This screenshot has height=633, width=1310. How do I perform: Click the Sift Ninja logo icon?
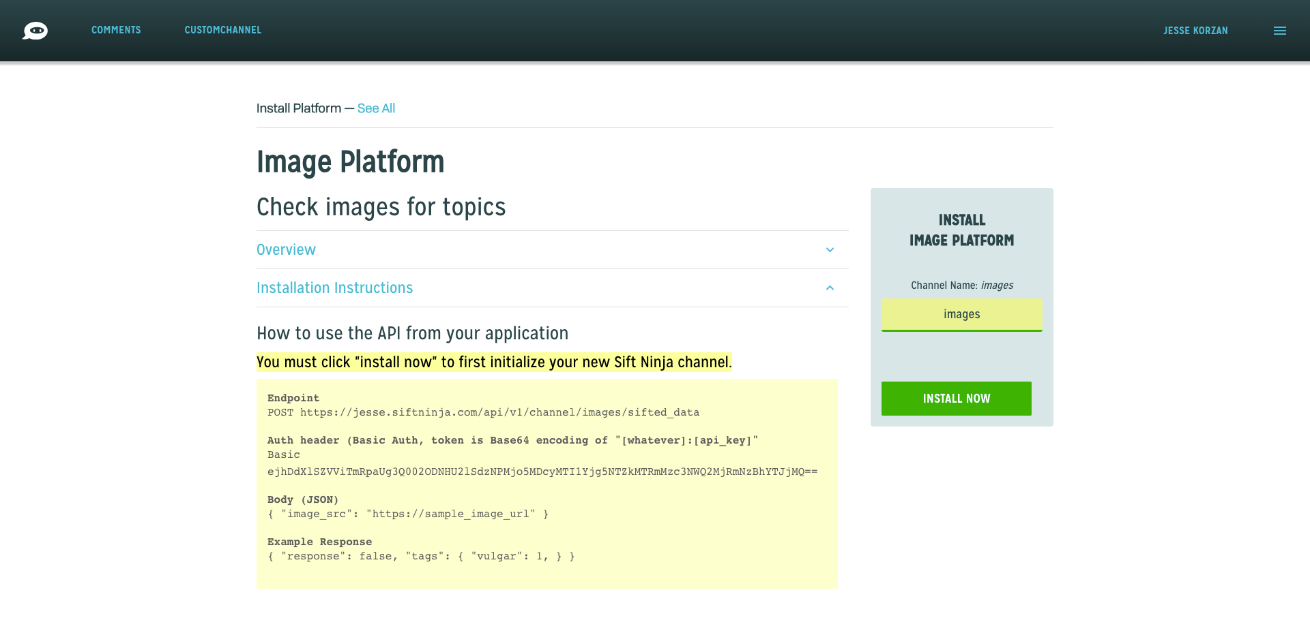point(35,31)
